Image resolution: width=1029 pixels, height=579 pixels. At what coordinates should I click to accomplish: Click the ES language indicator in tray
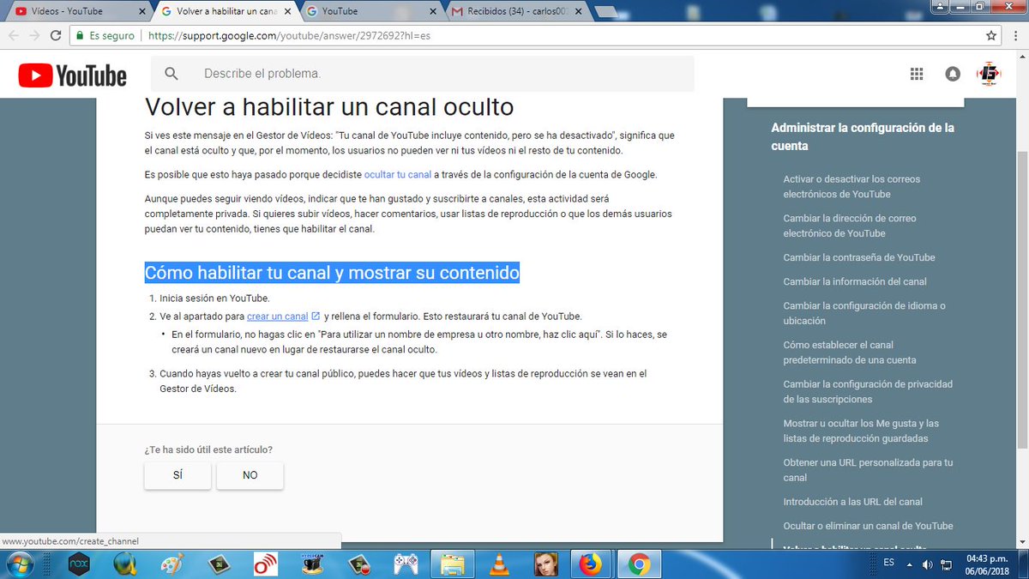pyautogui.click(x=888, y=563)
